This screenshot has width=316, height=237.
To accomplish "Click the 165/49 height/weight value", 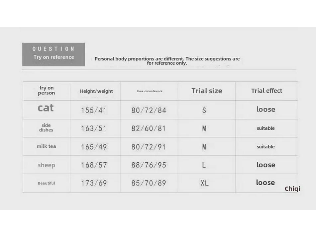I will pos(94,147).
